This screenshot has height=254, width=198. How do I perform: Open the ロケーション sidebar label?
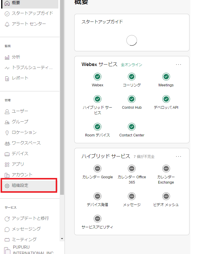click(24, 132)
